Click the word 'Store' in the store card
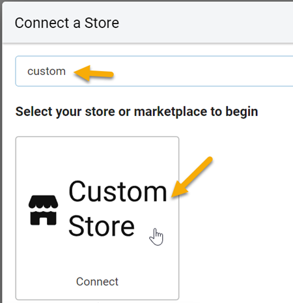 point(102,226)
